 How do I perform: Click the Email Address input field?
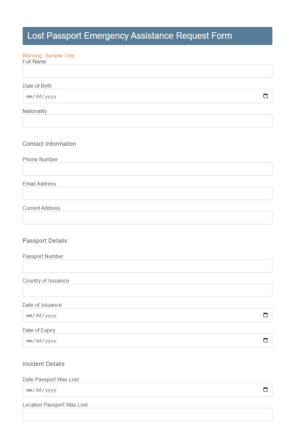[x=147, y=193]
